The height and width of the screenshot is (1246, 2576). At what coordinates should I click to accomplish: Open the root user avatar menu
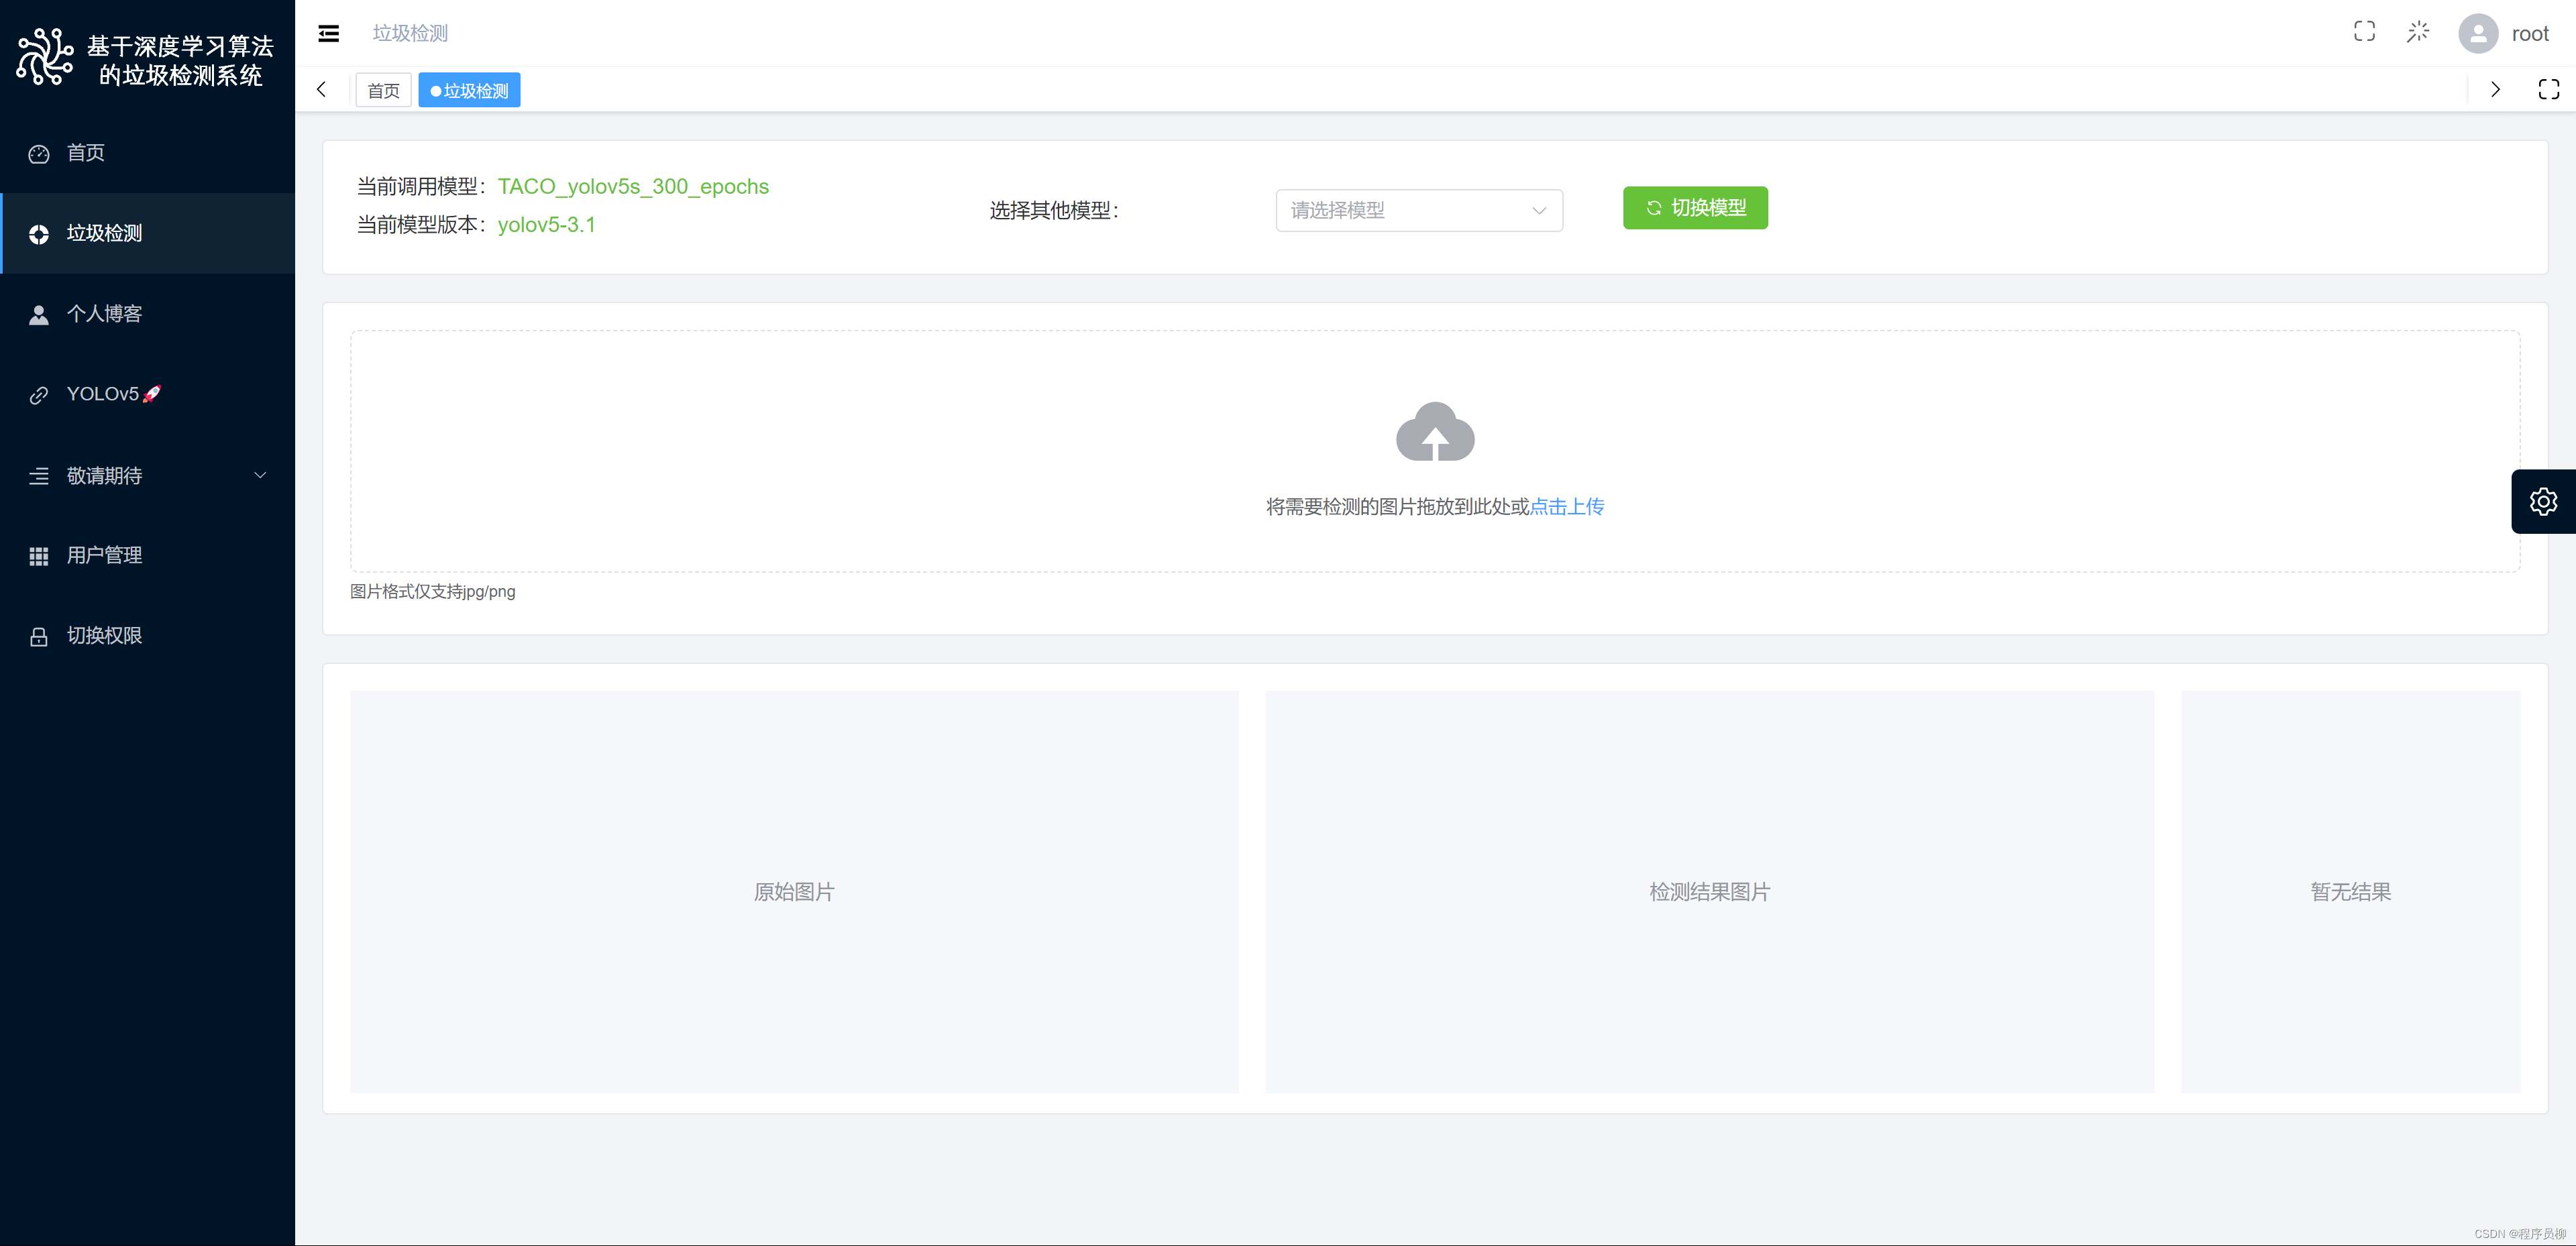(x=2478, y=34)
